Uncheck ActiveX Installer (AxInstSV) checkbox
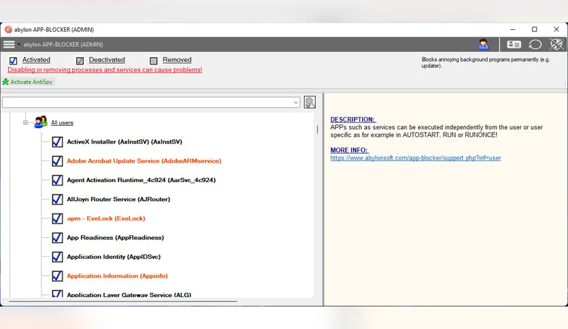 tap(57, 141)
